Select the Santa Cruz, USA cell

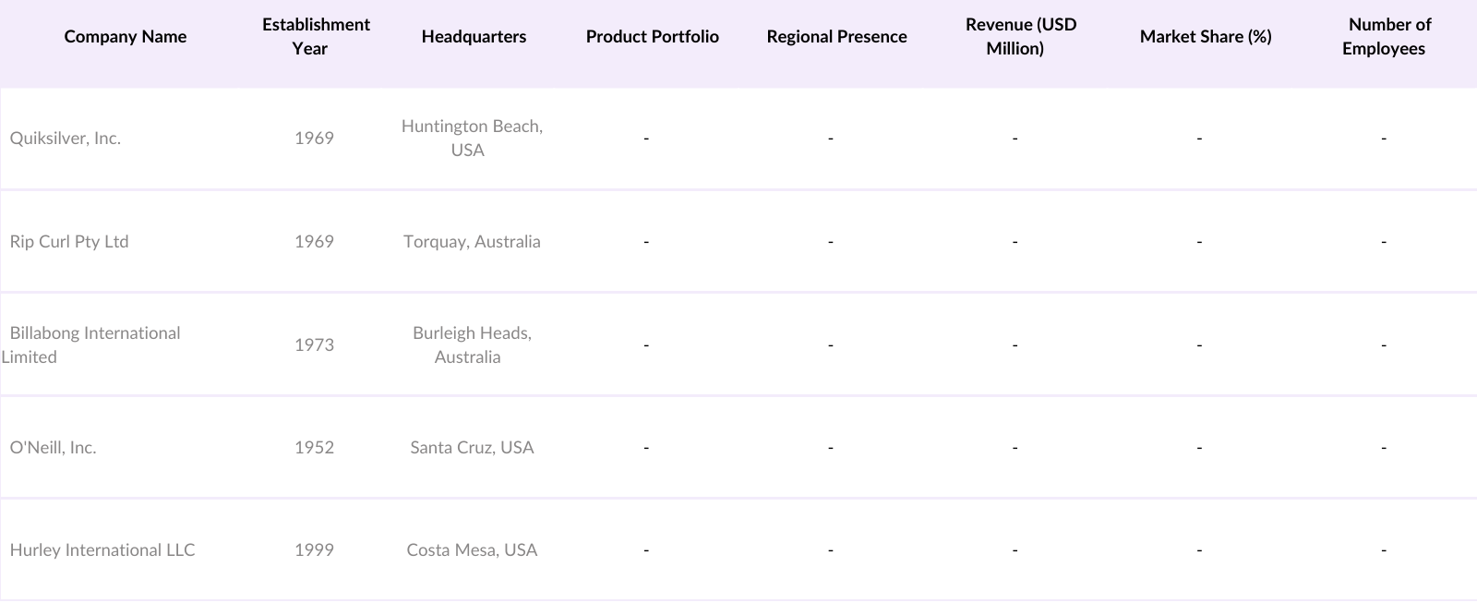click(x=472, y=448)
